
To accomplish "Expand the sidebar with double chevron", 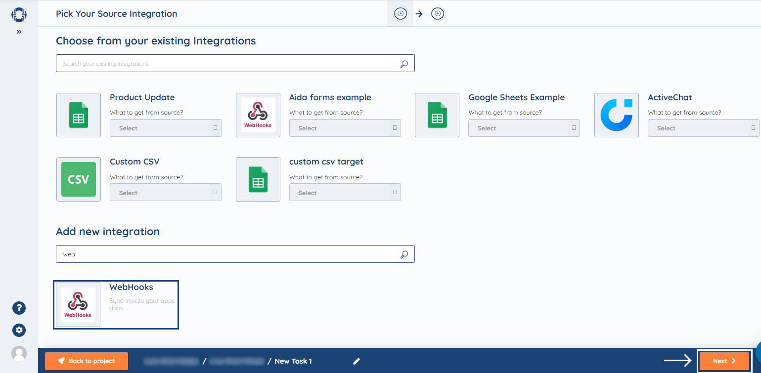I will pos(19,32).
